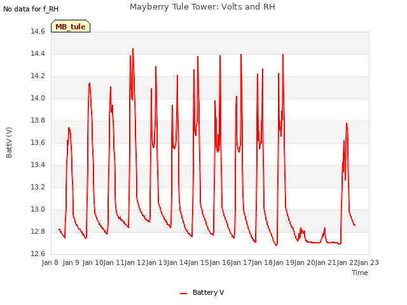407x305 pixels.
Task: Click the Jan 16 x-axis date label
Action: point(220,262)
